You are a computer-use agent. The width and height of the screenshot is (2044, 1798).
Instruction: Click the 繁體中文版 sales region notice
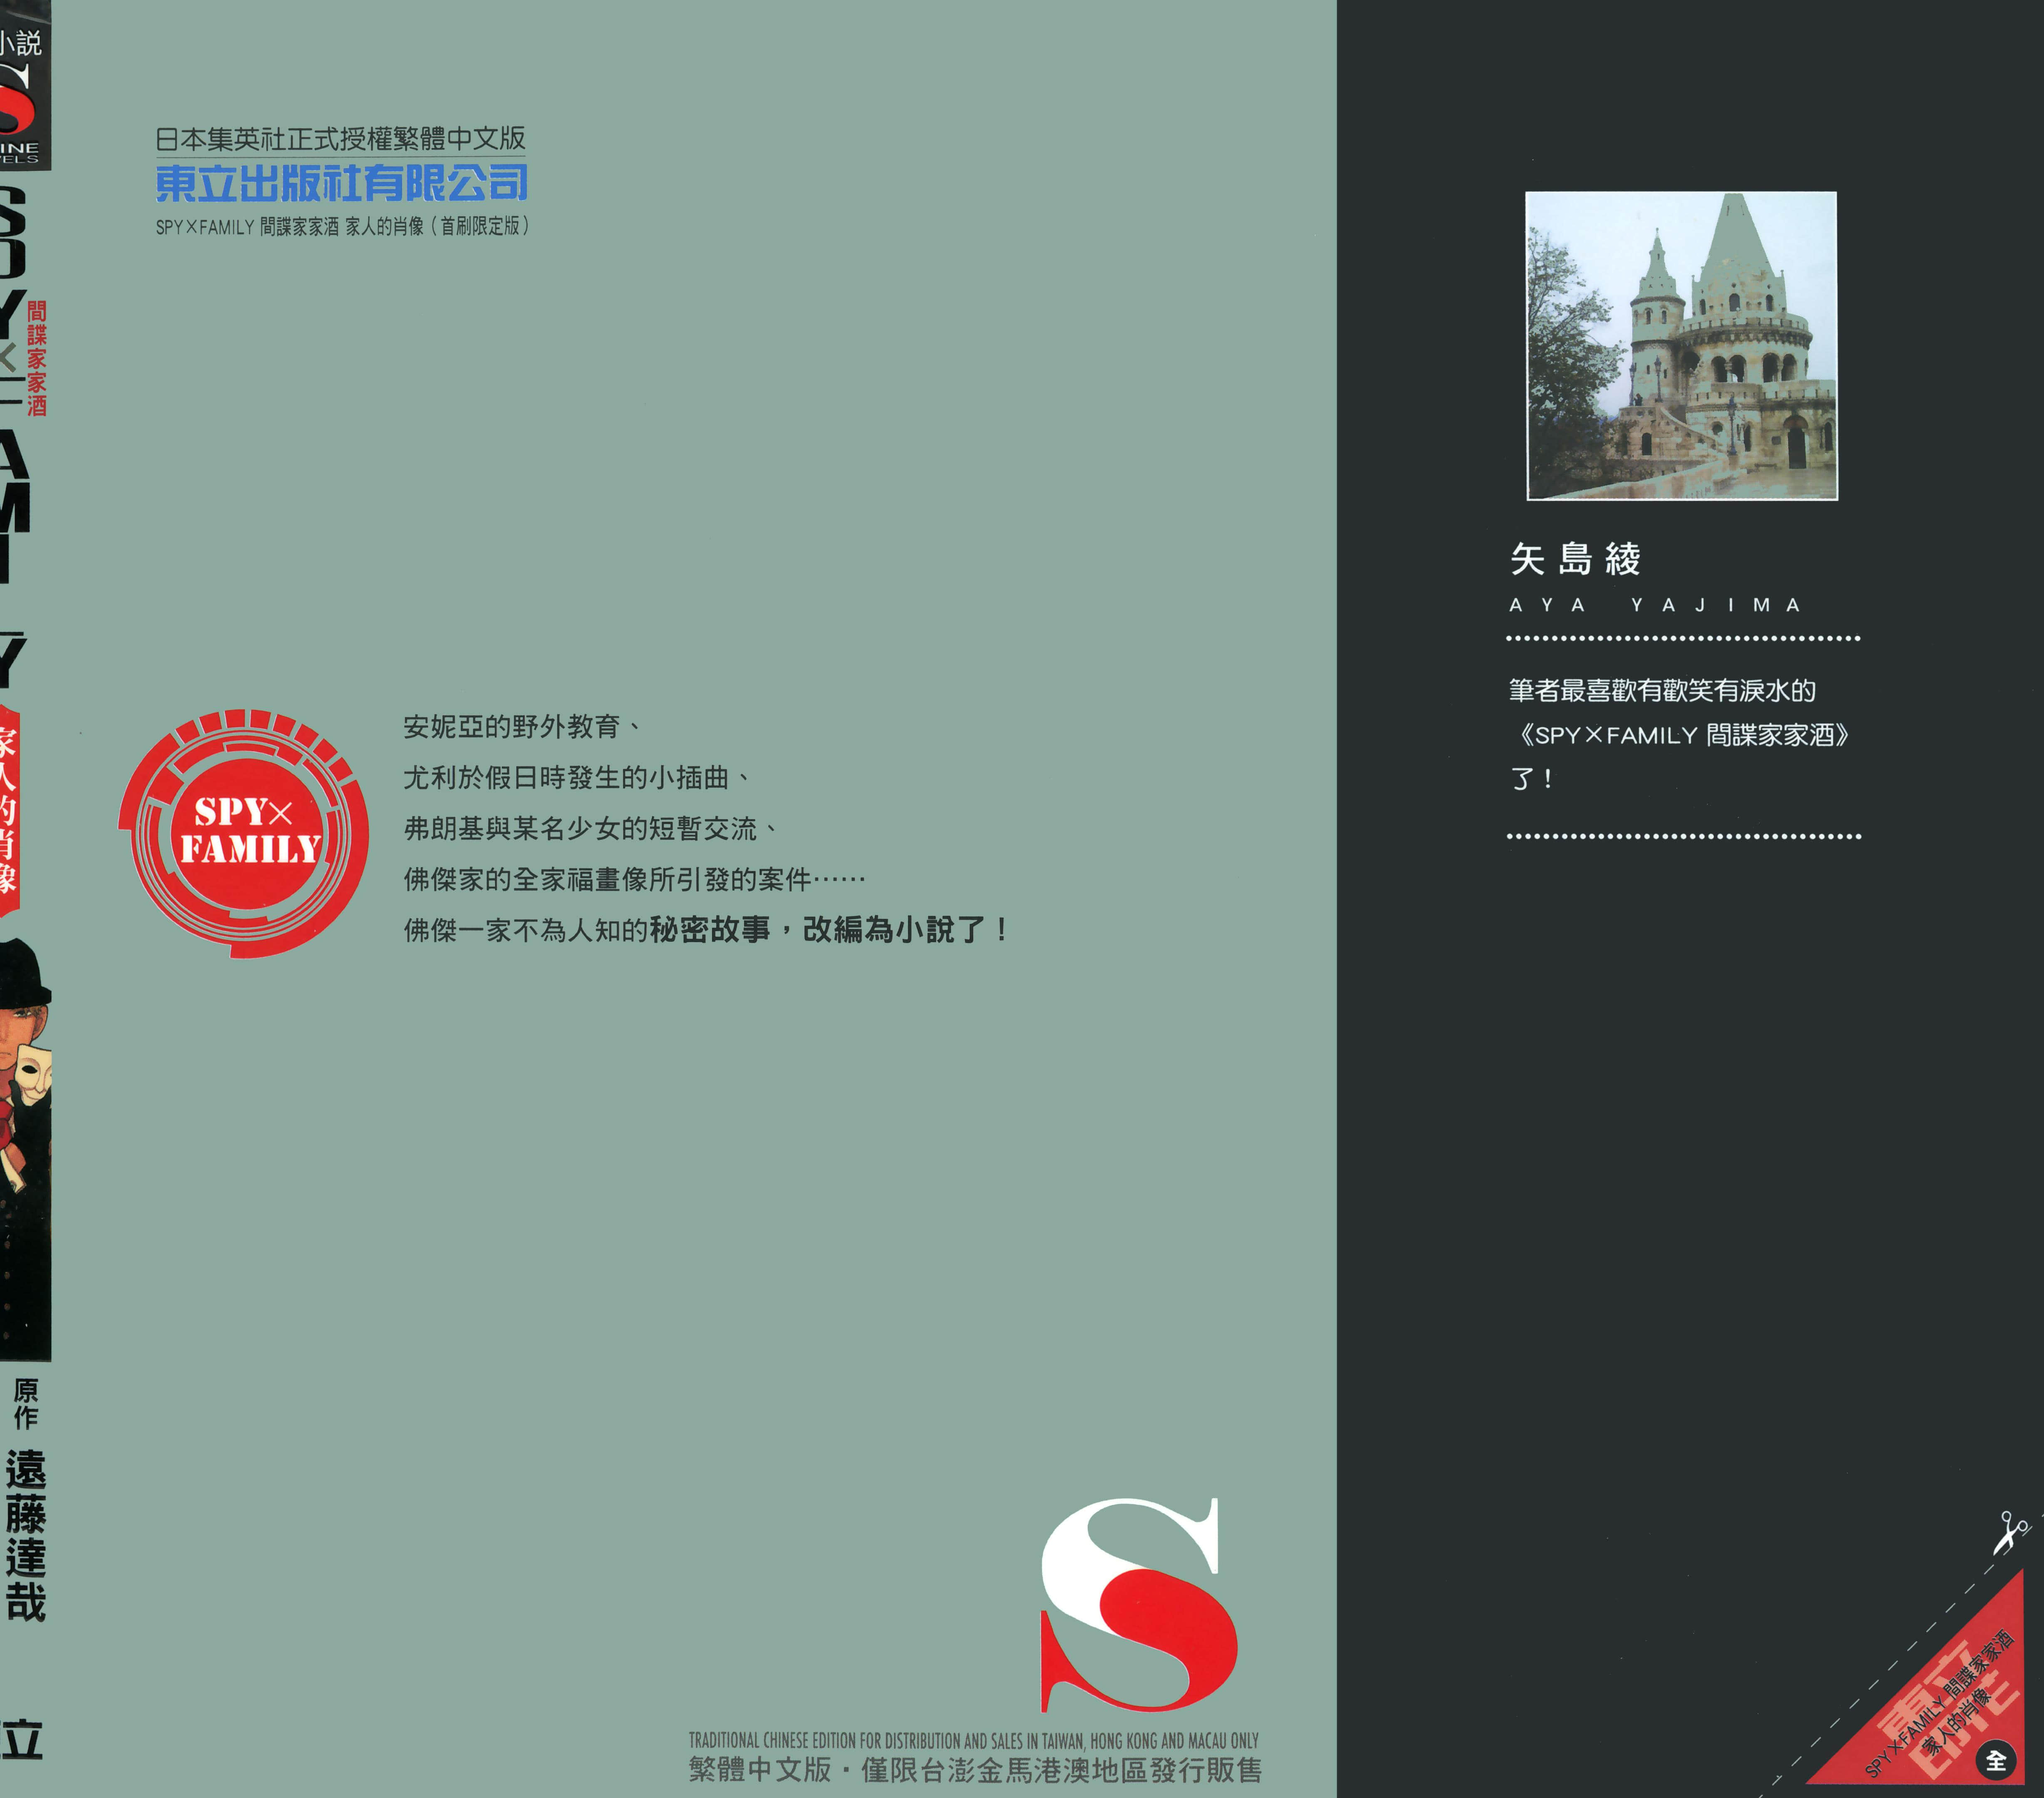[x=975, y=1770]
